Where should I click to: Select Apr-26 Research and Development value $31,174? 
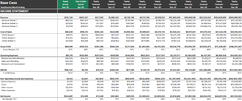coord(85,64)
